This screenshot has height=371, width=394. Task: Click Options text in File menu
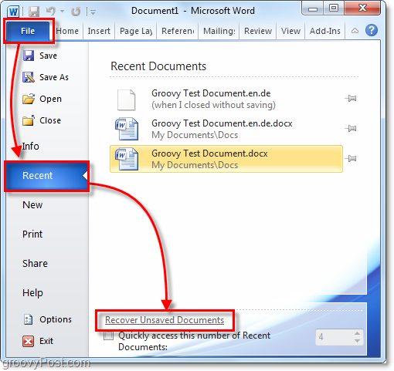(56, 320)
